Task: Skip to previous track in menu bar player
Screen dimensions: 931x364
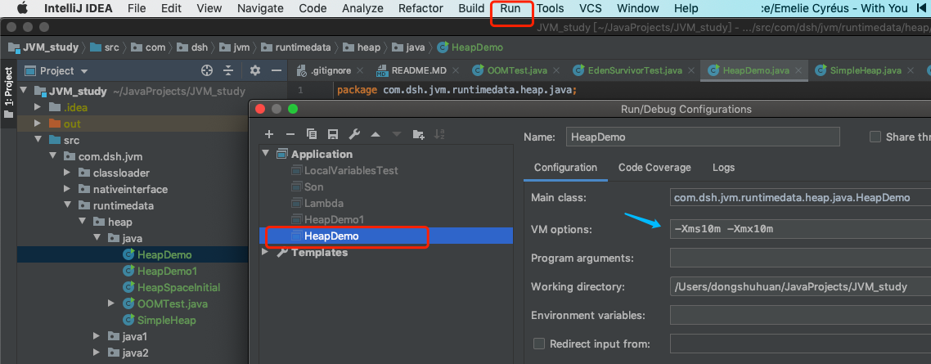Action: [x=921, y=8]
